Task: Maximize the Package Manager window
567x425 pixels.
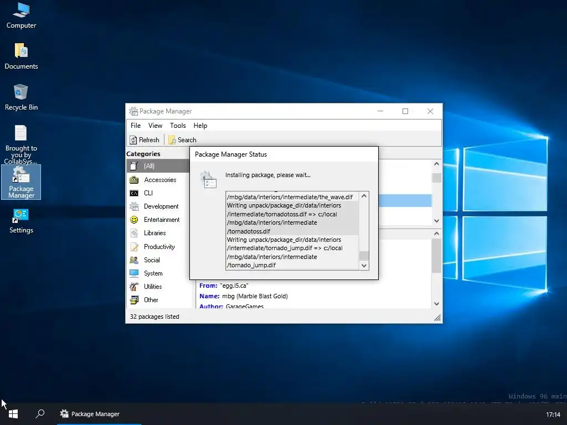Action: 405,111
